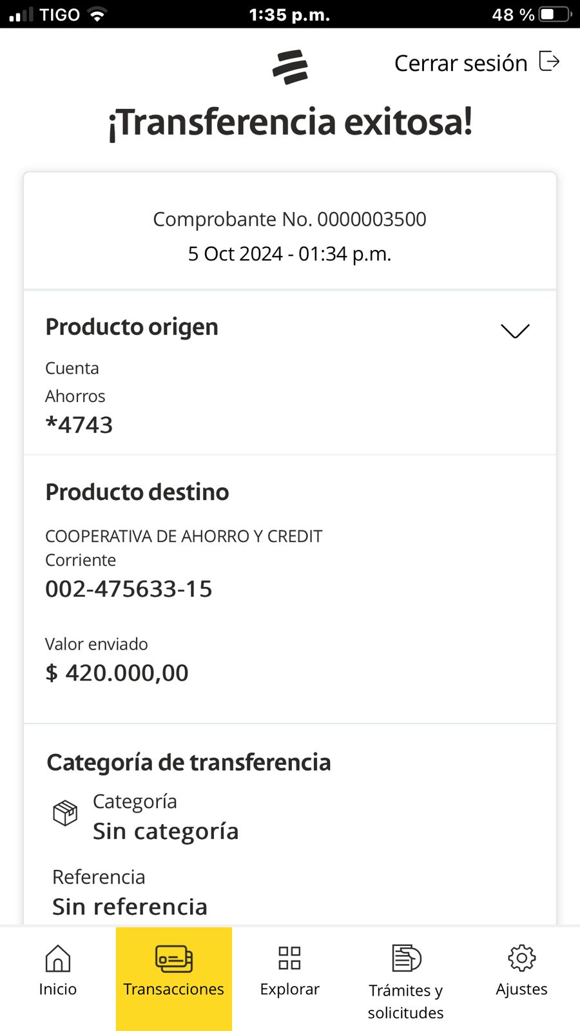Open the Ajustes tab label

(x=522, y=989)
